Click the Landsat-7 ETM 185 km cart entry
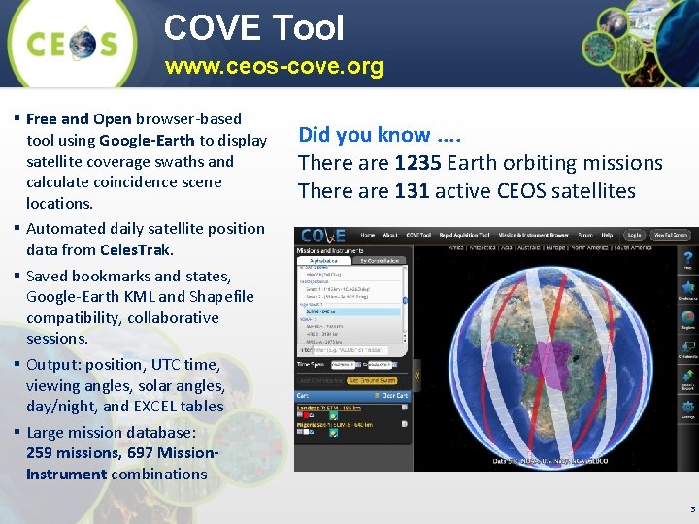 [329, 408]
